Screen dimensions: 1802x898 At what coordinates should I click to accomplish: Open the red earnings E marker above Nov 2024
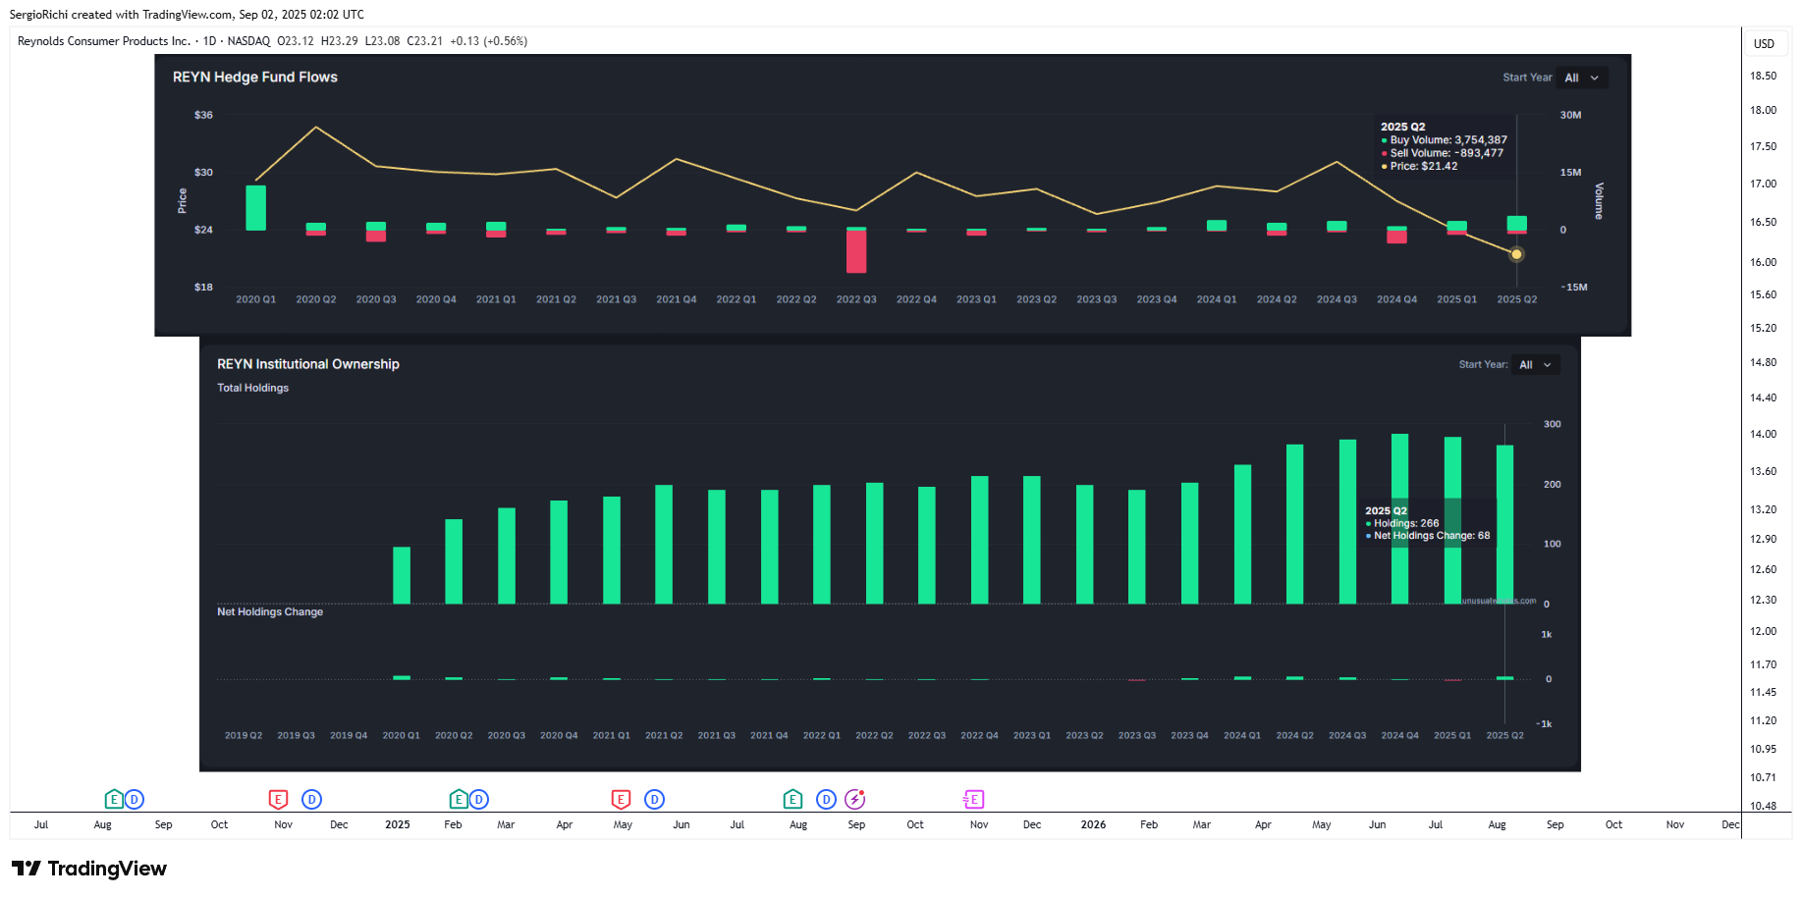click(279, 799)
